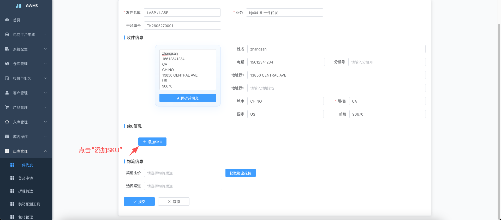Expand 电商平台集成 with its chevron
Image resolution: width=501 pixels, height=220 pixels.
[x=45, y=34]
